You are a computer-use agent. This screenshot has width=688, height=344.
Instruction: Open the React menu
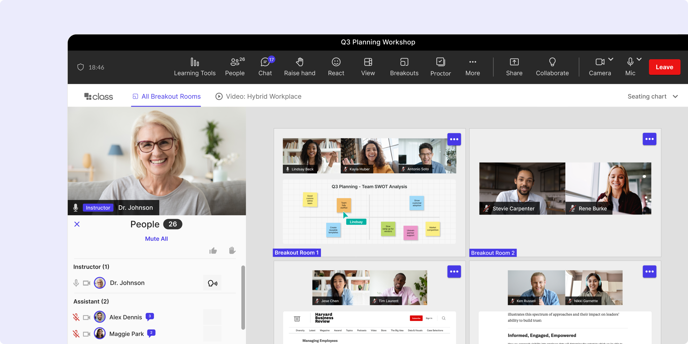tap(336, 66)
